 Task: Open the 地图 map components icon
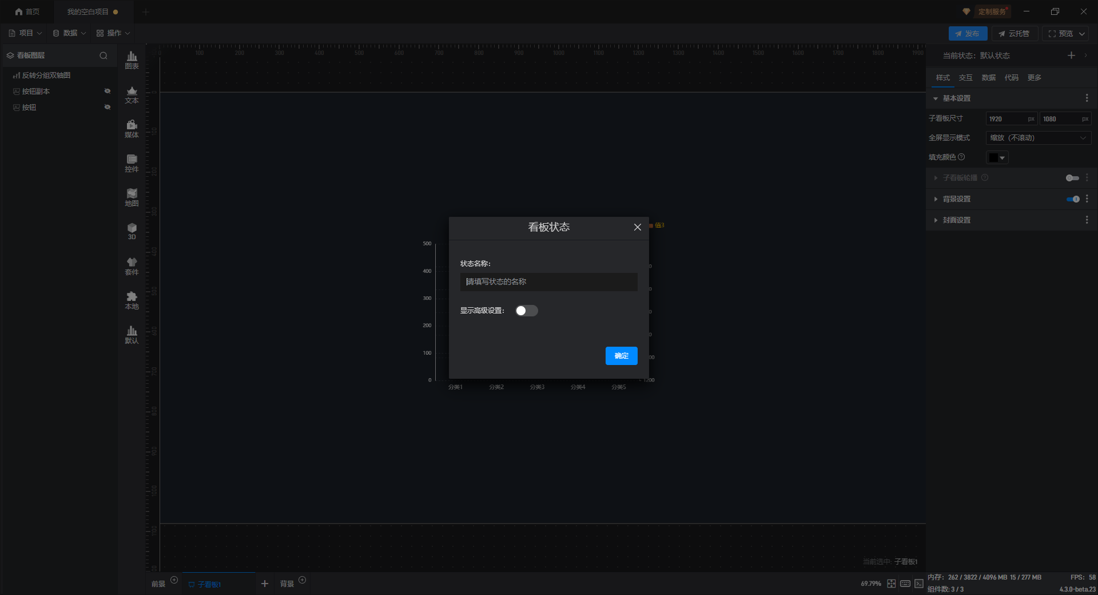132,197
